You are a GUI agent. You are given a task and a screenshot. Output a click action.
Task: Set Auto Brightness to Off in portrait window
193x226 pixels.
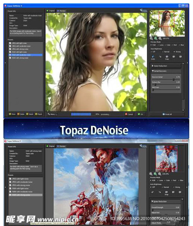click(153, 51)
